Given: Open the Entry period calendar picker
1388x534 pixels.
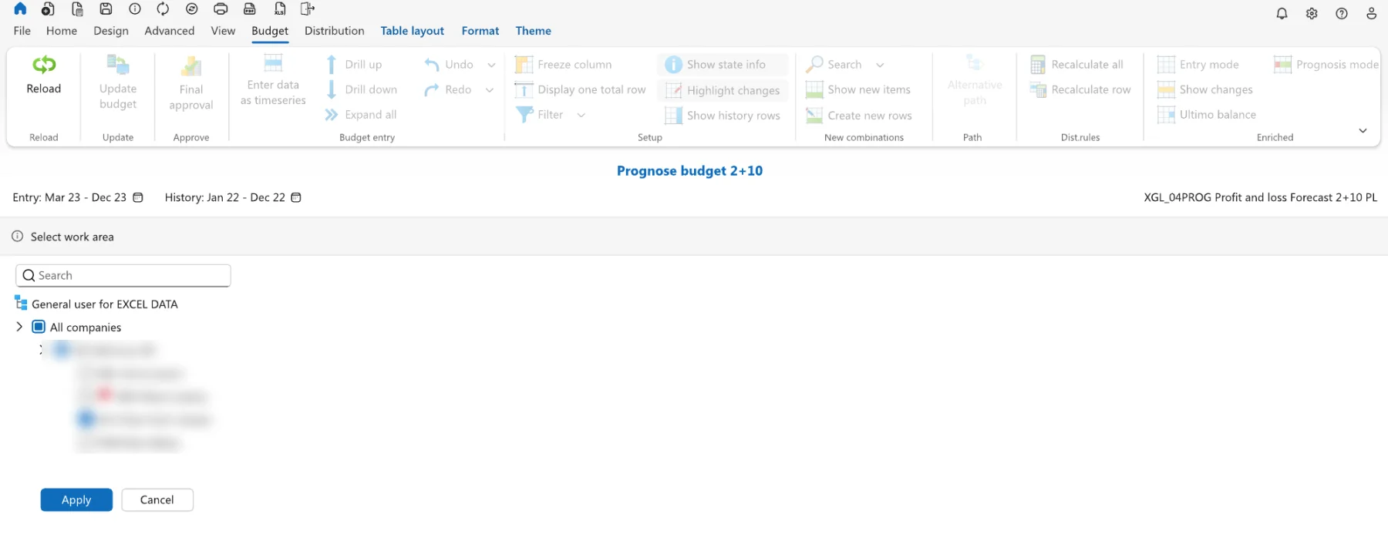Looking at the screenshot, I should tap(138, 197).
